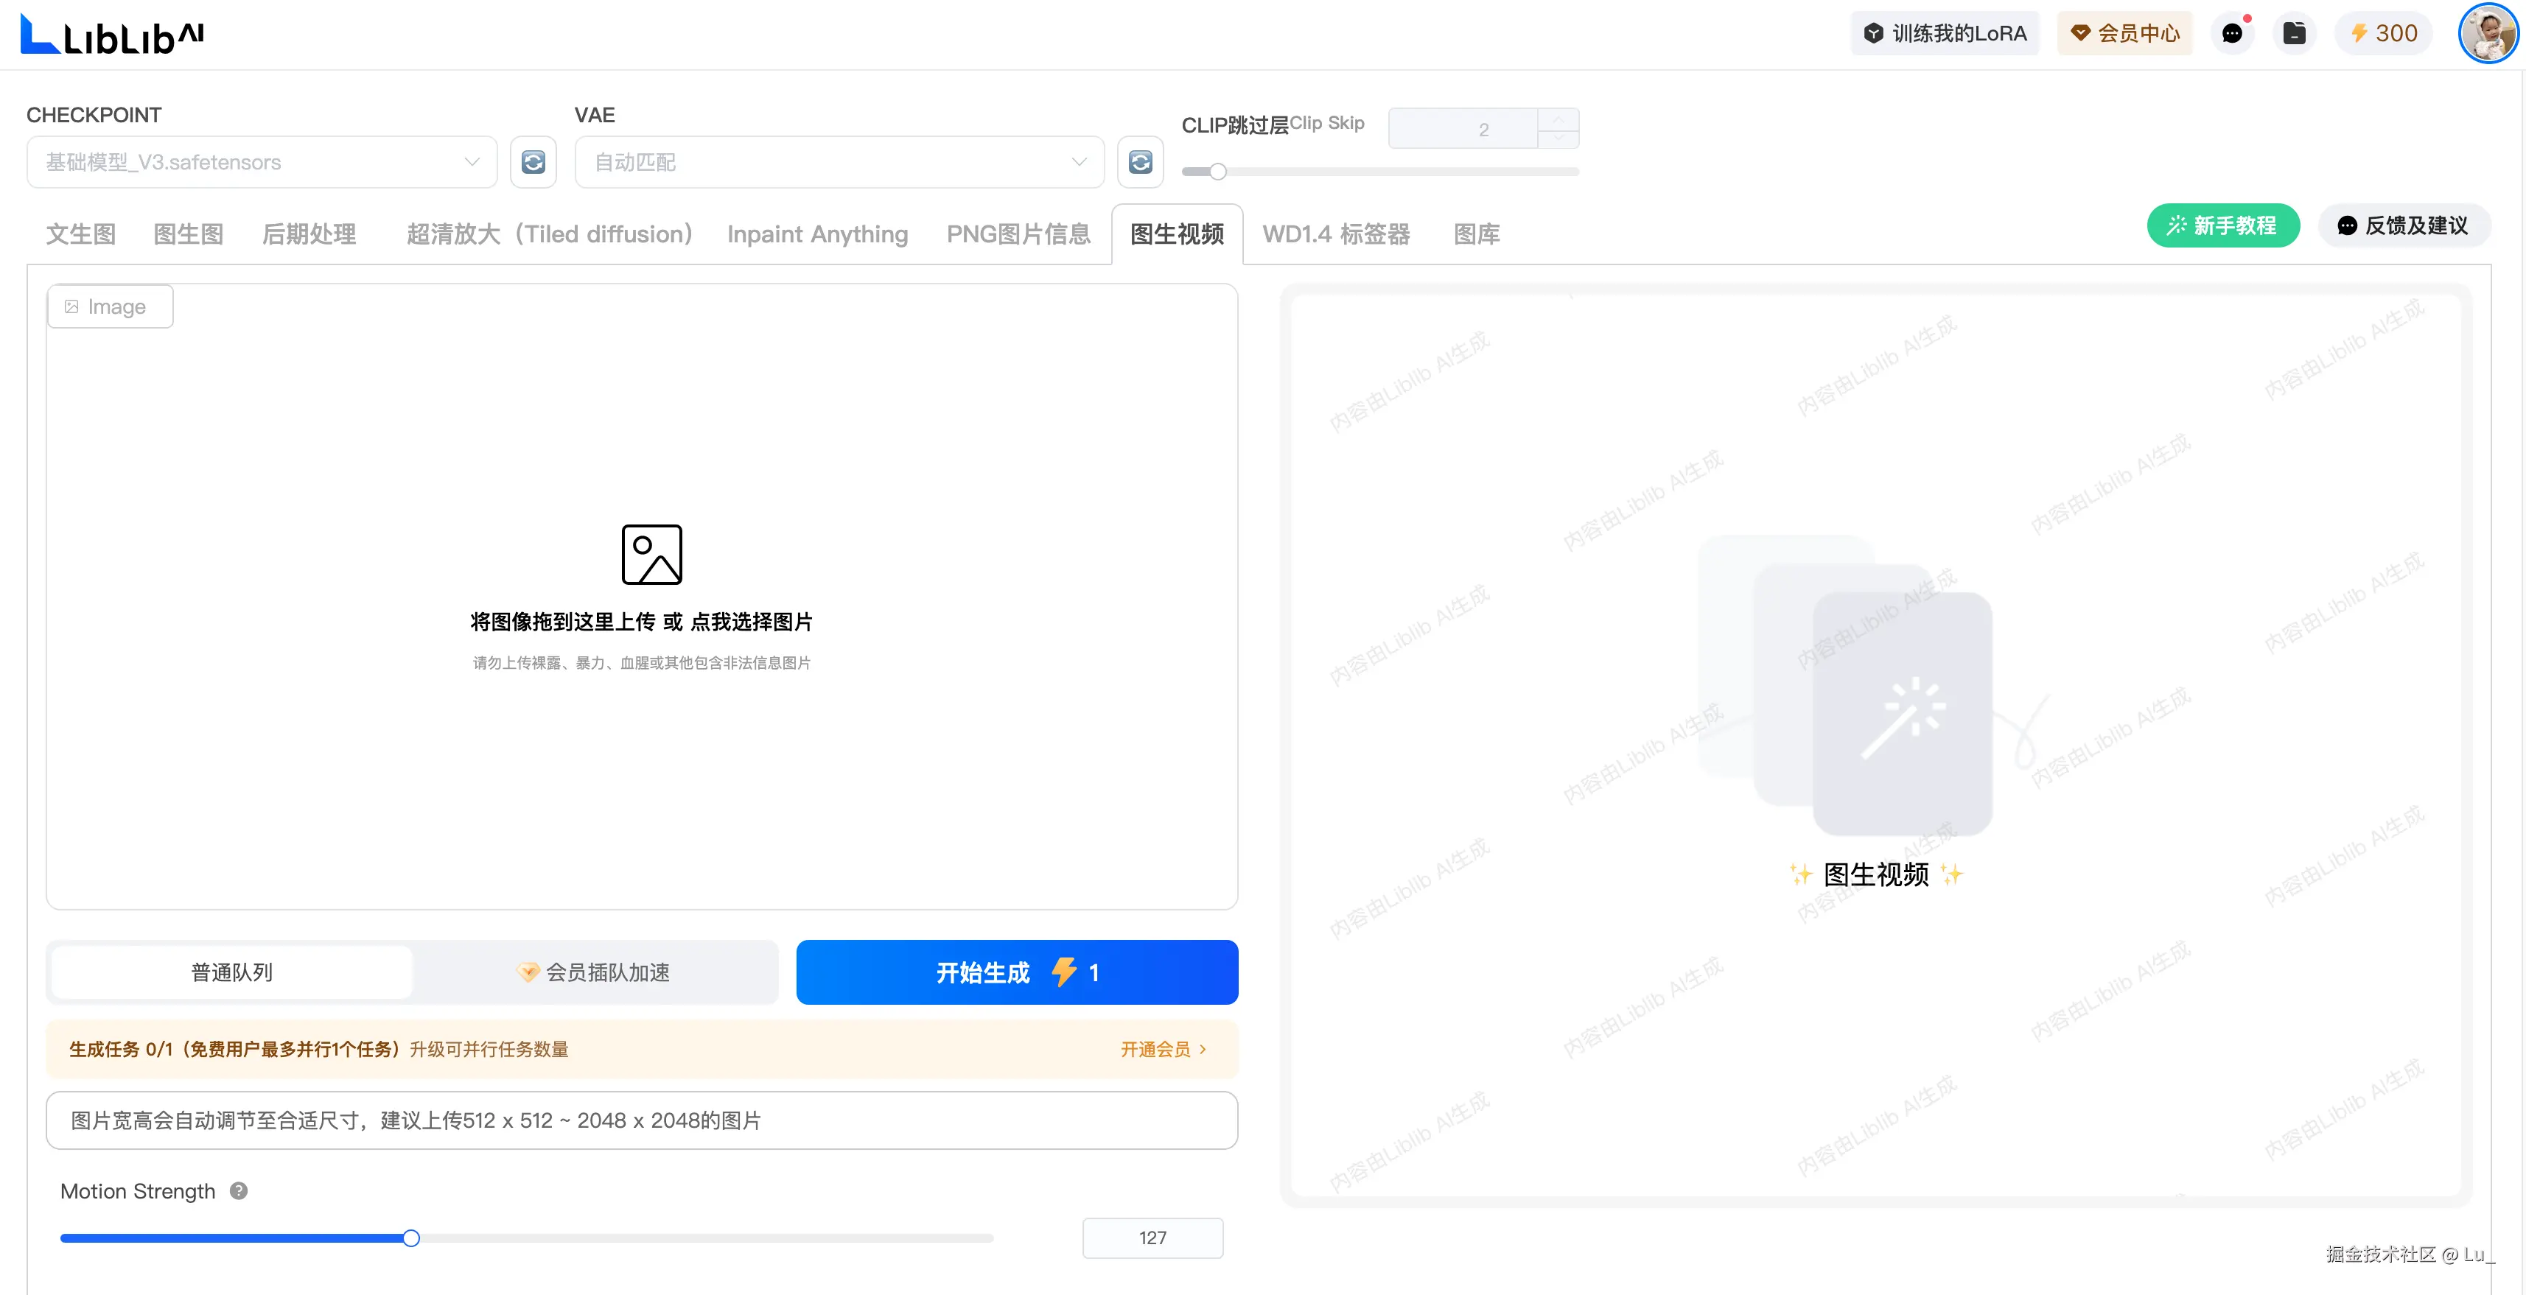The width and height of the screenshot is (2526, 1295).
Task: Refresh the checkpoint model list
Action: coord(533,162)
